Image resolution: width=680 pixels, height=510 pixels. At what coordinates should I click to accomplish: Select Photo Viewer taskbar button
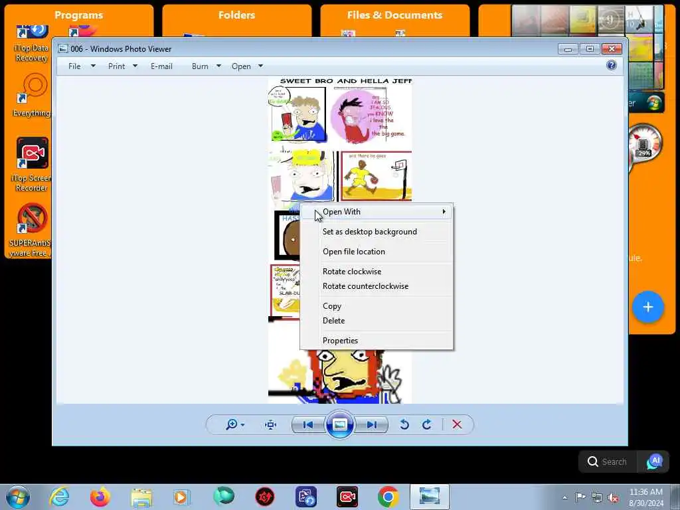(x=430, y=497)
